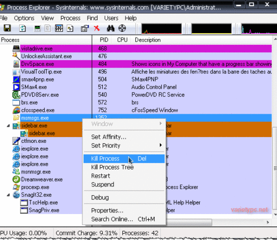Open the Process menu

click(71, 18)
